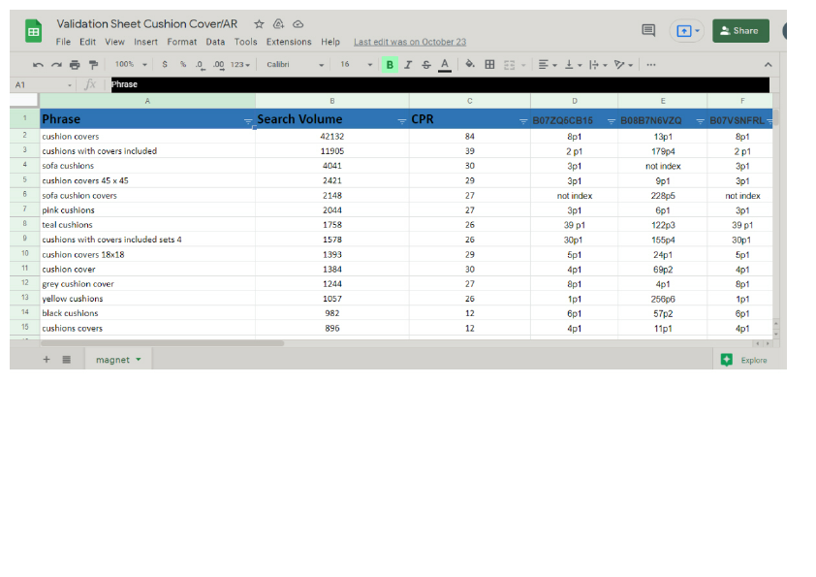
Task: Apply Strikethrough formatting
Action: 425,65
